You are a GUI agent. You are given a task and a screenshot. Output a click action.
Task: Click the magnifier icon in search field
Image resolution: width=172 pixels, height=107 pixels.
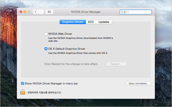[x=122, y=12]
